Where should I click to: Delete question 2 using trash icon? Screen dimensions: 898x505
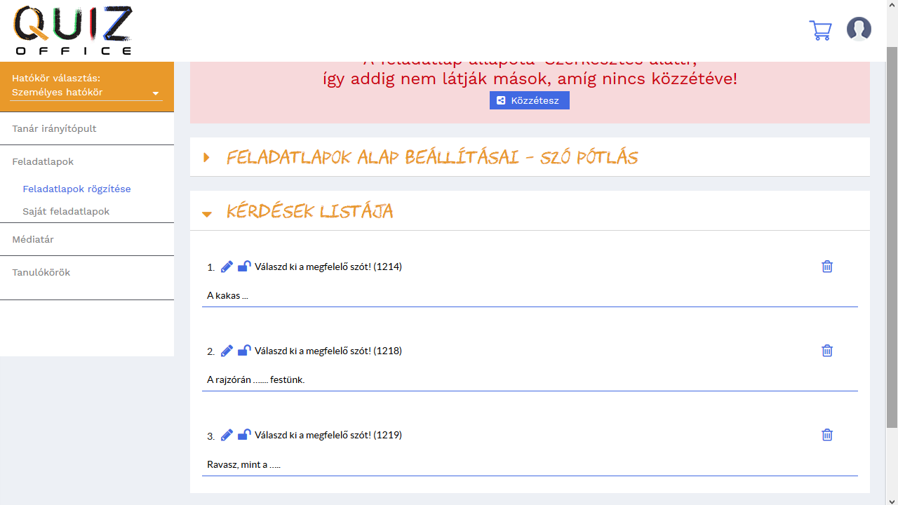point(827,351)
